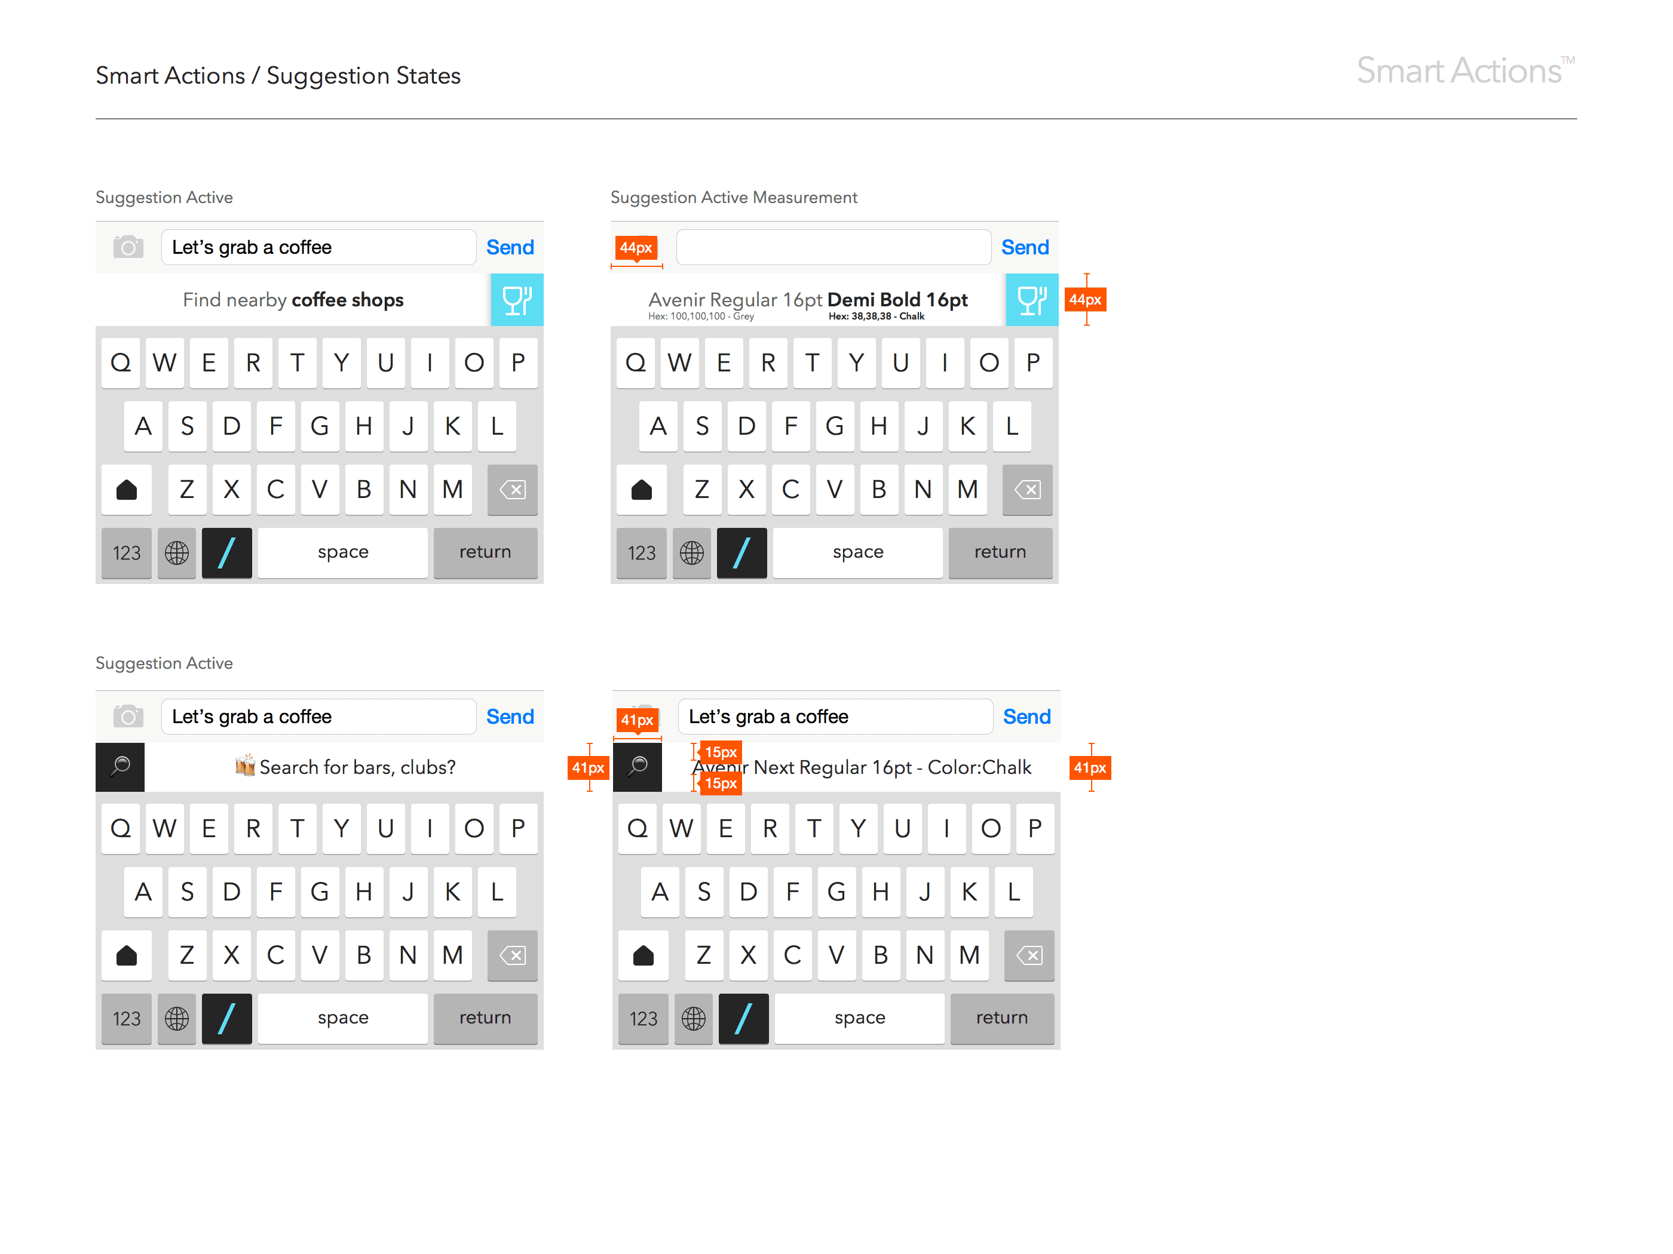The image size is (1673, 1254).
Task: Toggle the shift key on bottom-right keyboard
Action: (x=643, y=955)
